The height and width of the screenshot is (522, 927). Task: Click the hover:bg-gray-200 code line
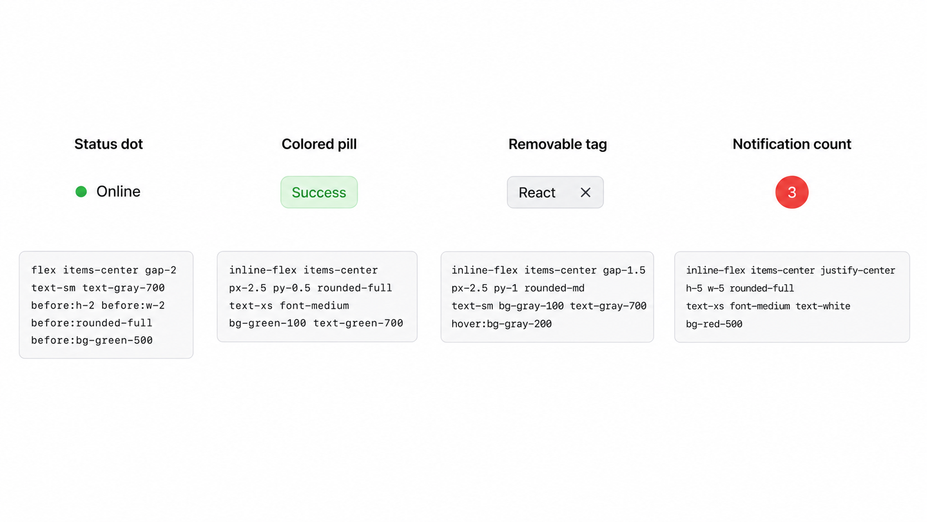click(x=502, y=324)
